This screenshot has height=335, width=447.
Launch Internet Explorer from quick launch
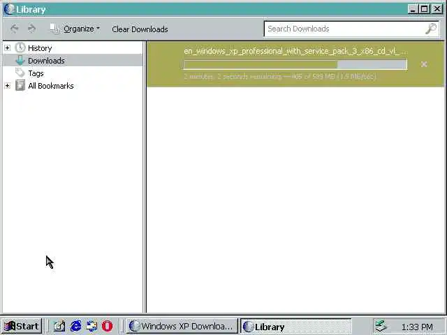pyautogui.click(x=75, y=326)
